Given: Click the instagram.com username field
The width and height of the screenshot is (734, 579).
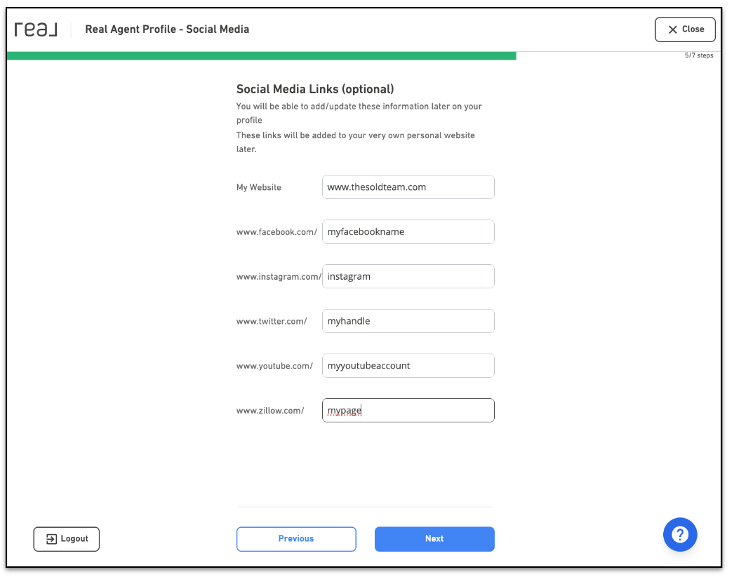Looking at the screenshot, I should tap(408, 276).
